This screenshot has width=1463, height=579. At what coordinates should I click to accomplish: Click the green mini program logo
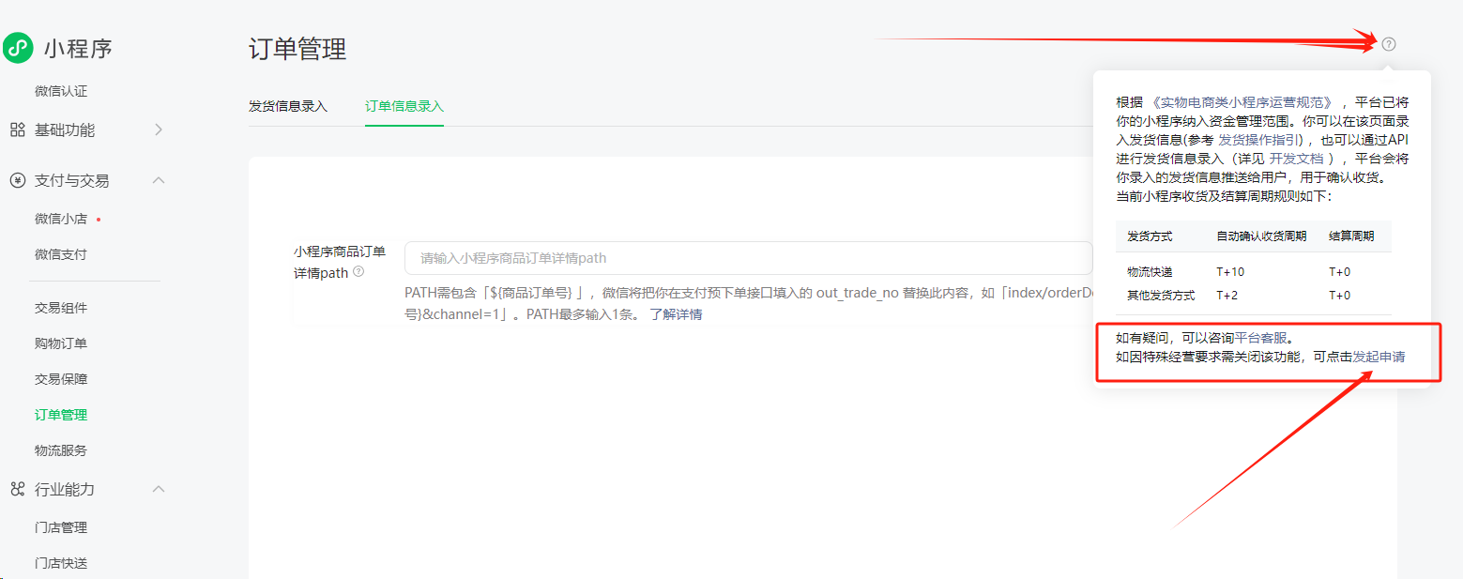pyautogui.click(x=18, y=49)
